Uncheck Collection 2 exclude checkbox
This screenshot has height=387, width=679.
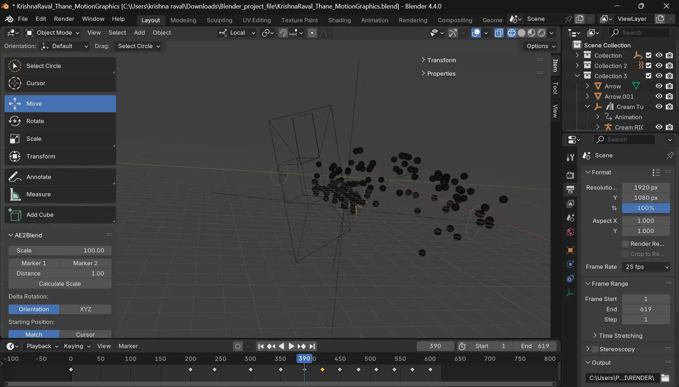point(648,65)
